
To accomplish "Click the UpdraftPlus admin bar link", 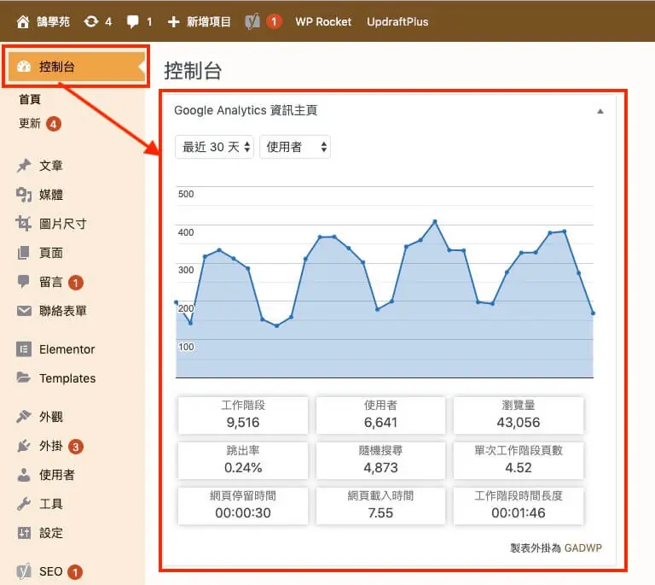I will 397,21.
